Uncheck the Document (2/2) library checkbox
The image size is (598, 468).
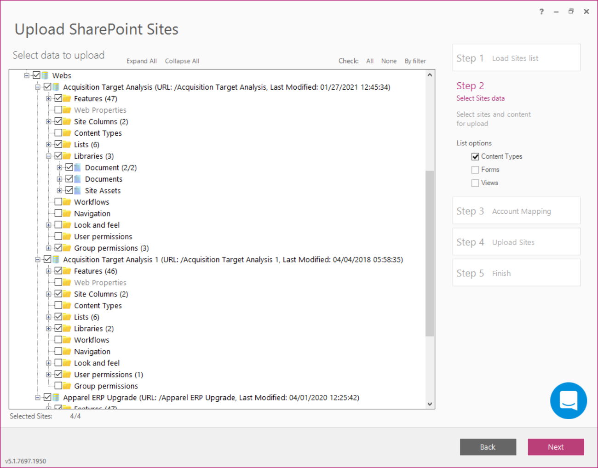click(69, 167)
